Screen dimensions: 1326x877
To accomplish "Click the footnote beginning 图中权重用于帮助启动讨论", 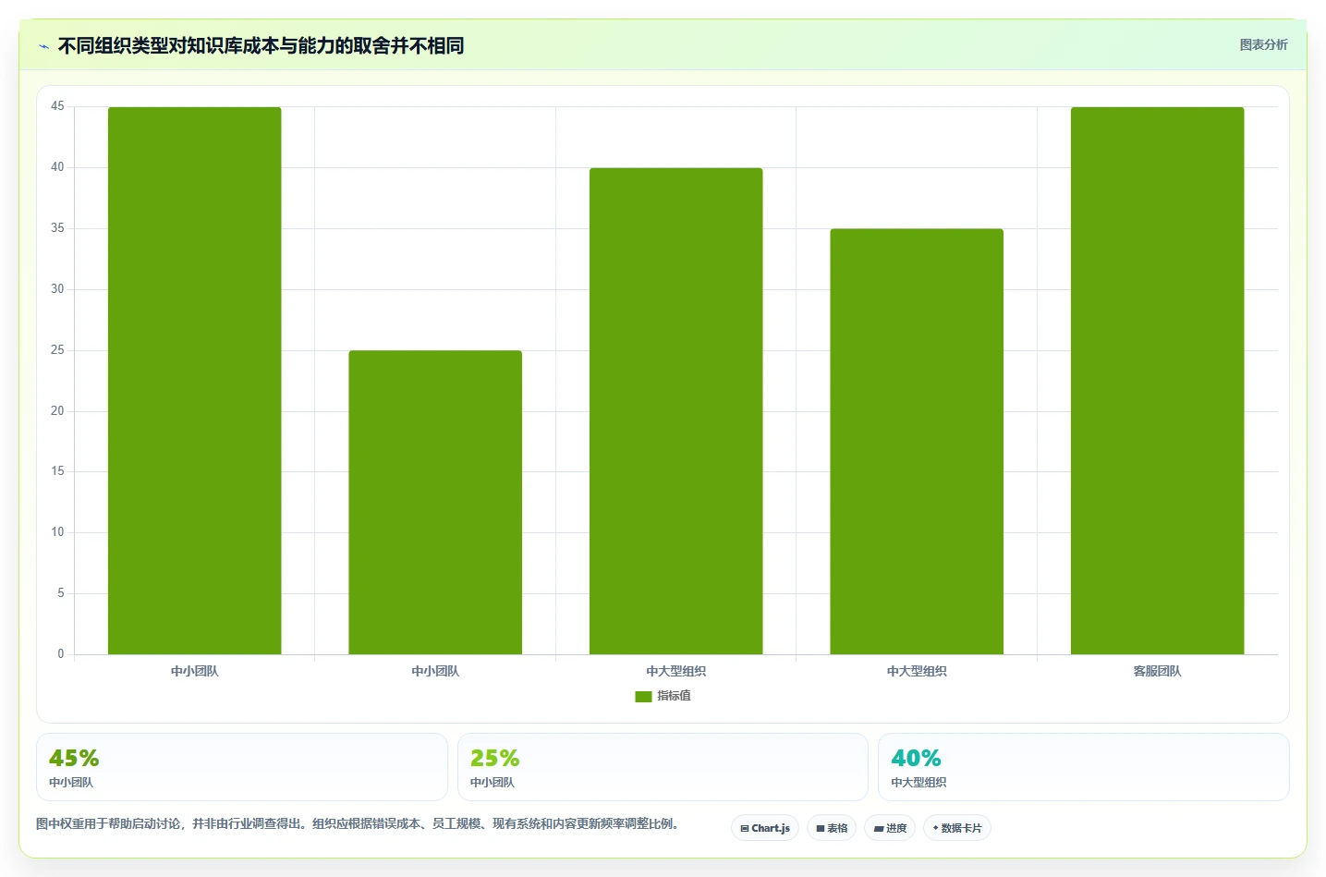I will (359, 823).
